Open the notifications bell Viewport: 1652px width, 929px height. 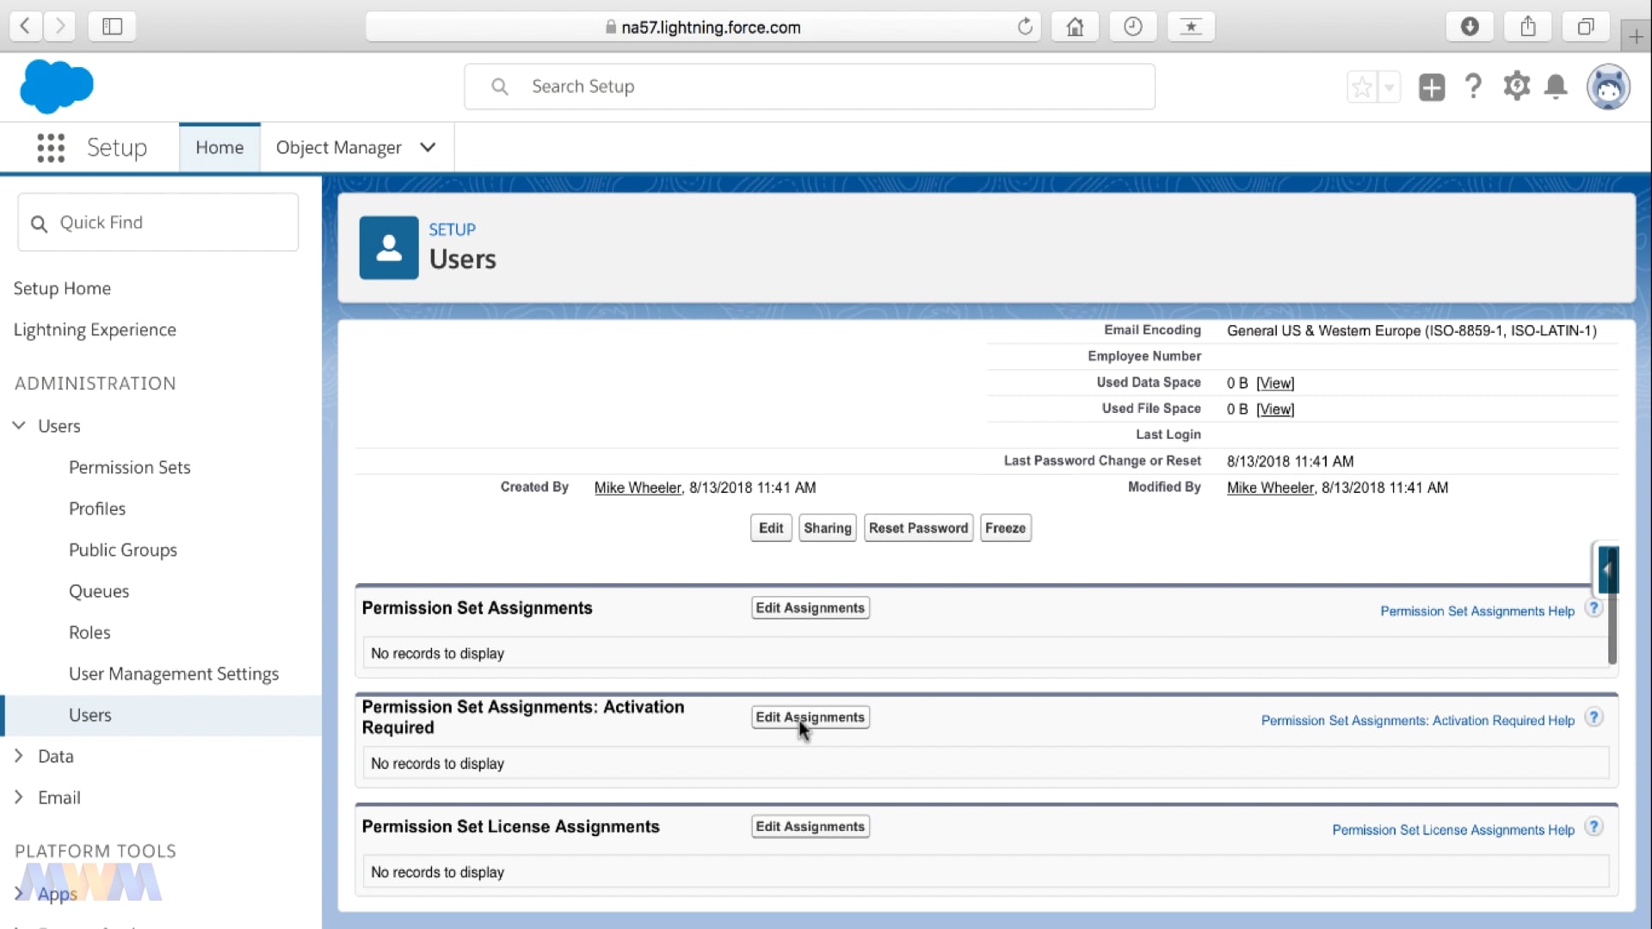point(1556,87)
